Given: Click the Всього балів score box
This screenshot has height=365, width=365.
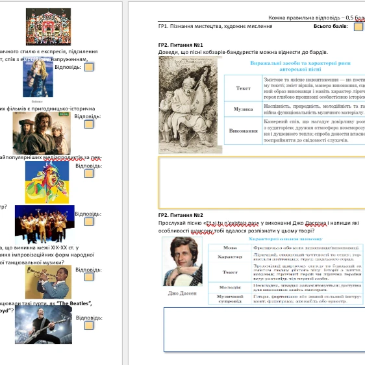Looking at the screenshot, I should click(359, 27).
